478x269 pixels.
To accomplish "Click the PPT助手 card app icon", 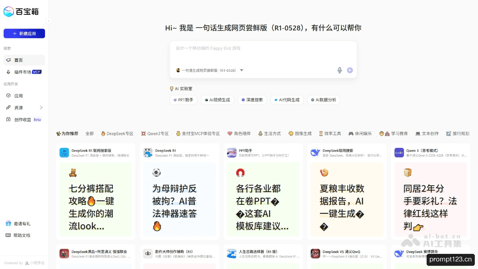I will 232,153.
